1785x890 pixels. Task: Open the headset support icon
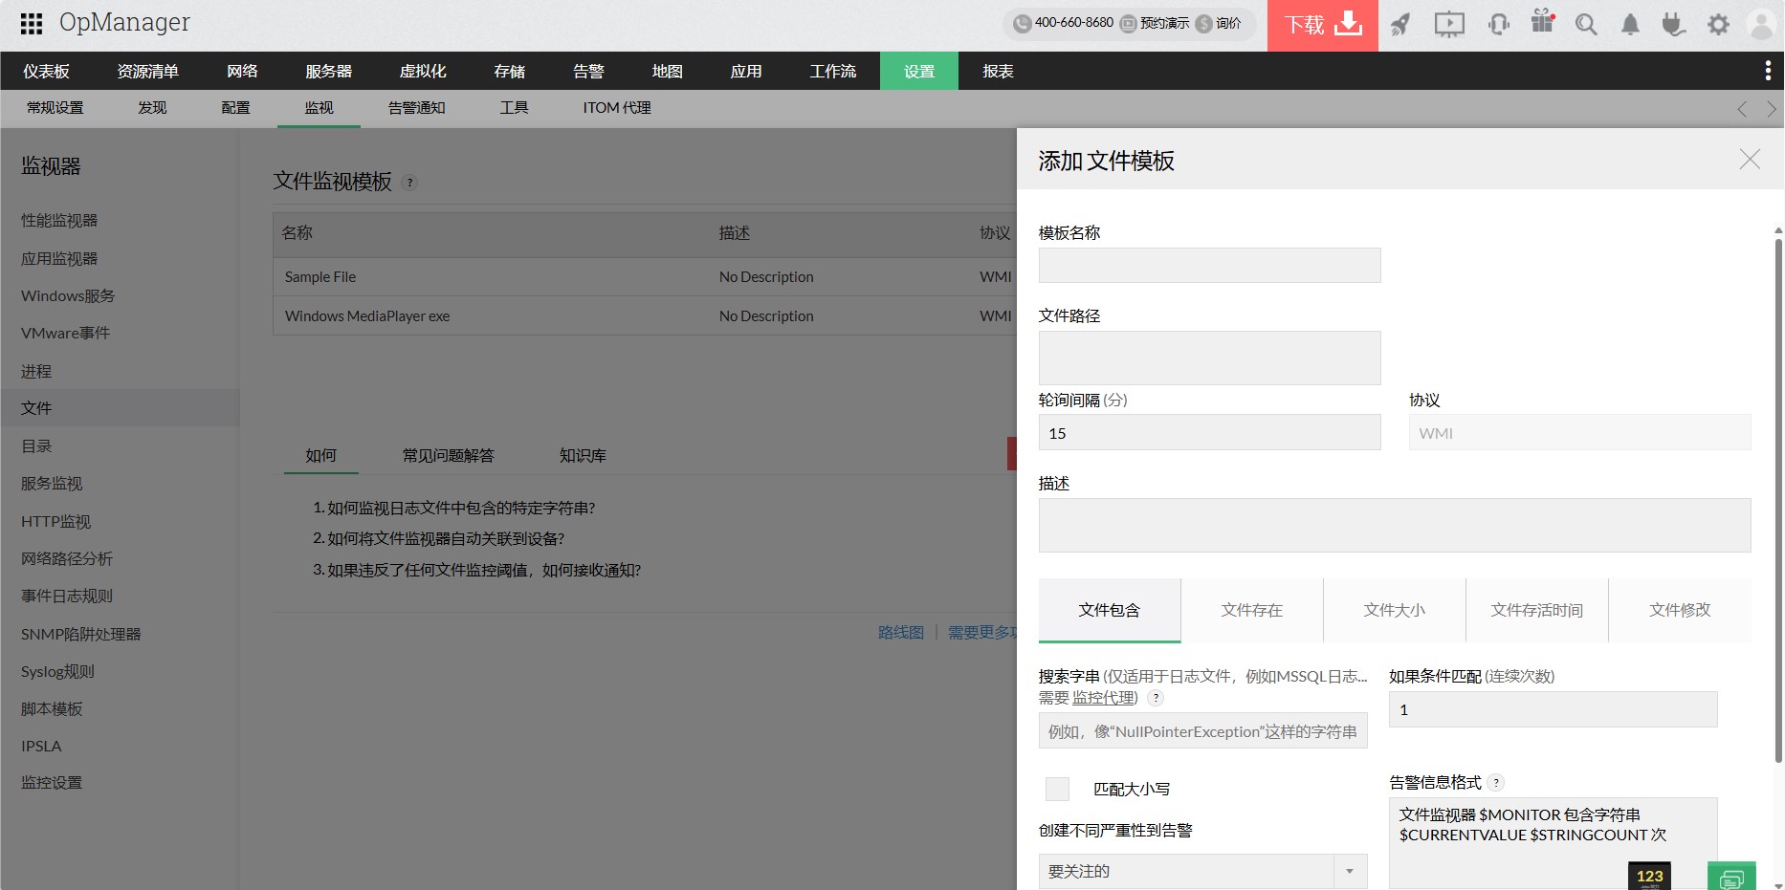pyautogui.click(x=1499, y=24)
